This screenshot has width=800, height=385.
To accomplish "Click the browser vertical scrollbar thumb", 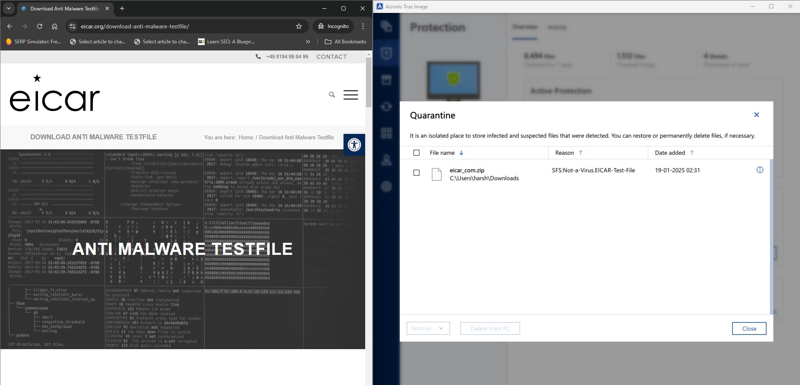I will [x=369, y=82].
